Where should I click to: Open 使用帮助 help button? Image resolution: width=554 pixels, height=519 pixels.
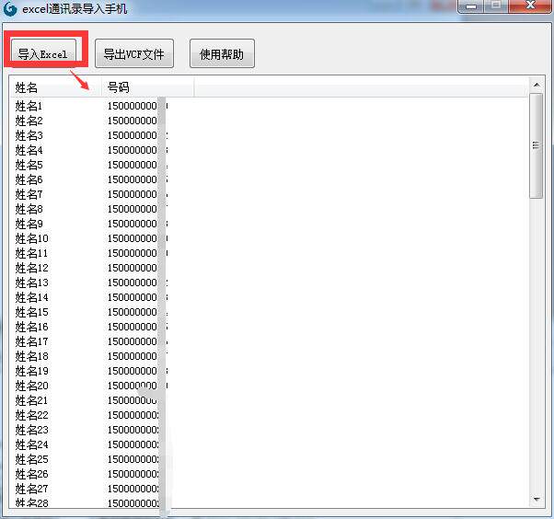(222, 54)
